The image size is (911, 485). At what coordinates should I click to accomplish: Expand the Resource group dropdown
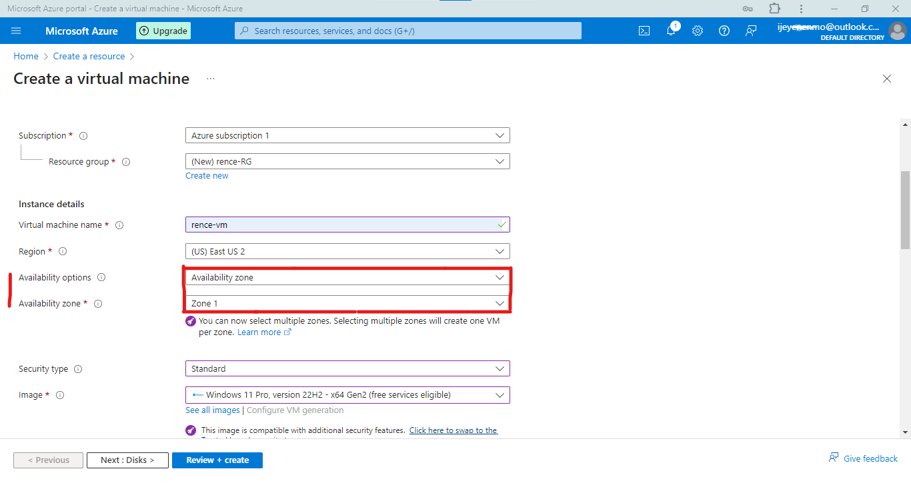(347, 162)
